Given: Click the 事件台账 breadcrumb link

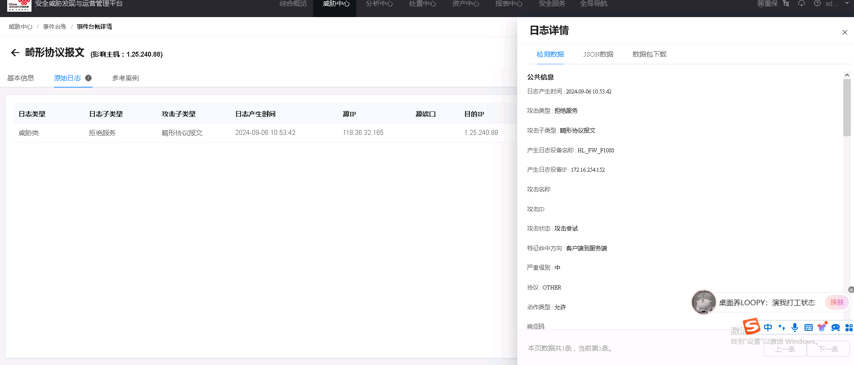Looking at the screenshot, I should (x=55, y=27).
